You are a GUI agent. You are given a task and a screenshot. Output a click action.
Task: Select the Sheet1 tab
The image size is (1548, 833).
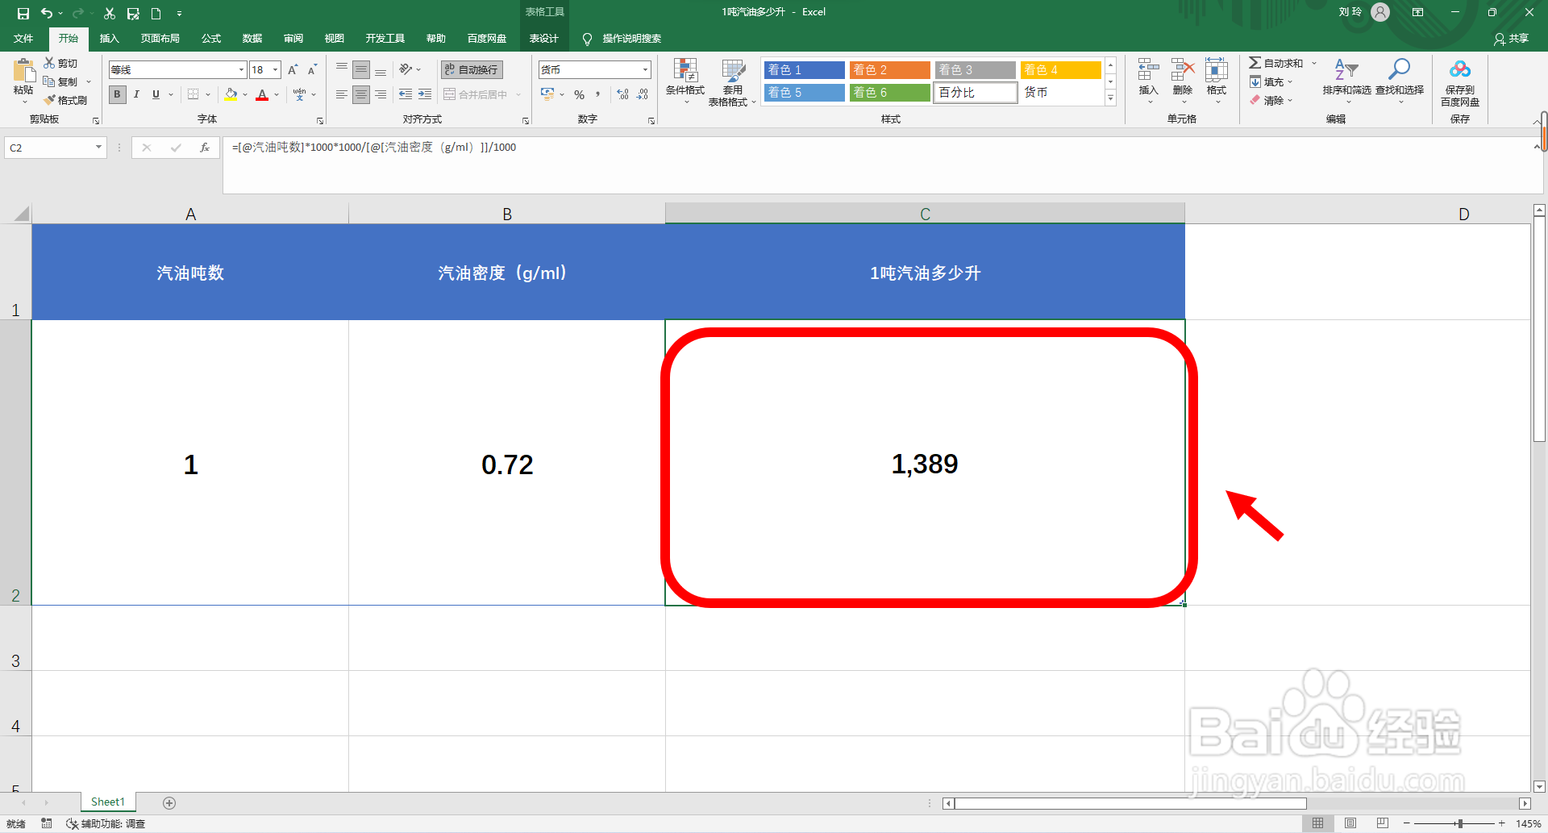pyautogui.click(x=108, y=802)
